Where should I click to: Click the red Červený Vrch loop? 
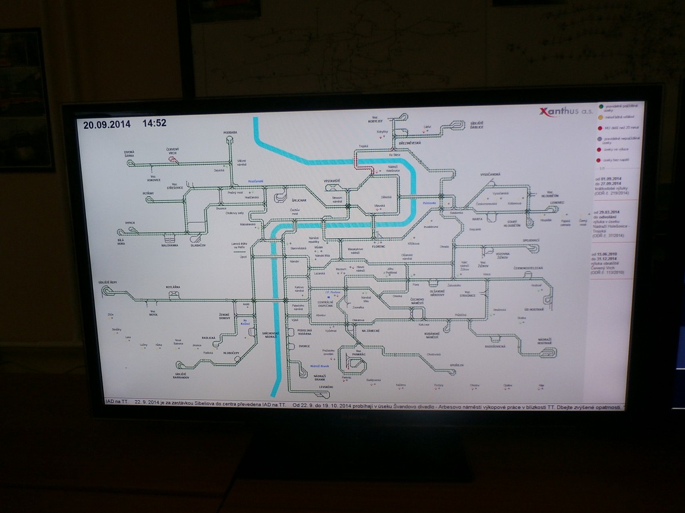click(173, 160)
